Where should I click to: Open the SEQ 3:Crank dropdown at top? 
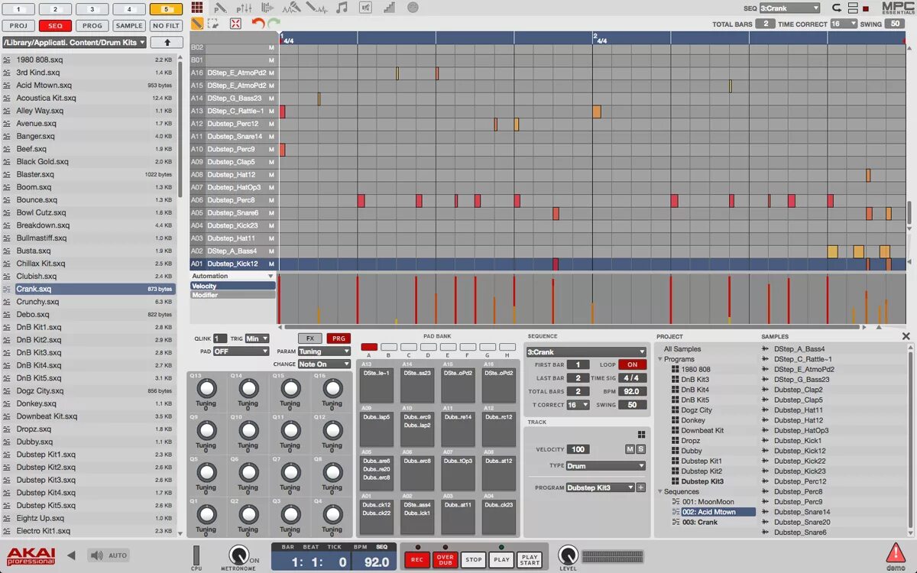click(x=789, y=8)
